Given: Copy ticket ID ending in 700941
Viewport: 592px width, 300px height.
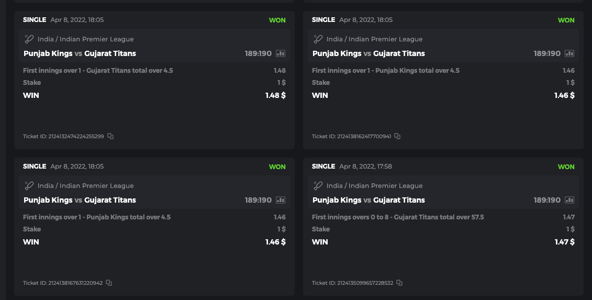Looking at the screenshot, I should [397, 136].
